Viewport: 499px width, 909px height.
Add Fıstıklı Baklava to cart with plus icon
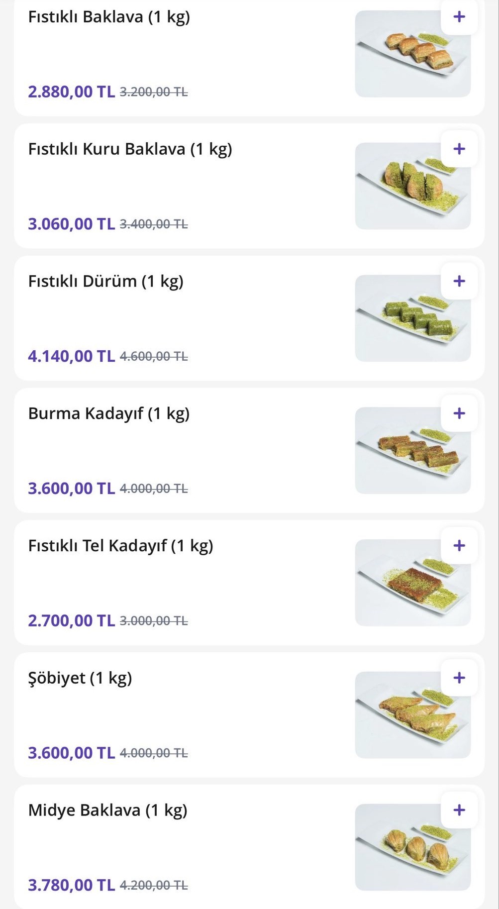(459, 17)
